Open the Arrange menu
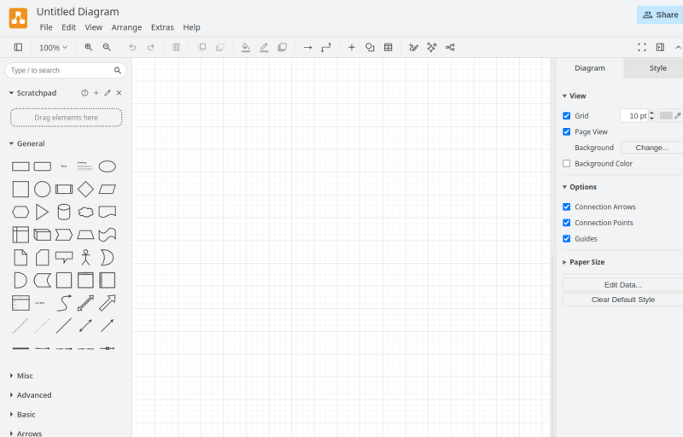 click(126, 27)
